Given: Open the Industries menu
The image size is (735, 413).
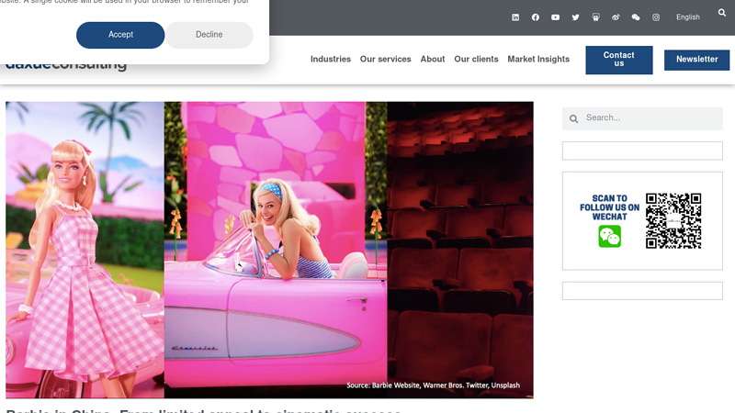Looking at the screenshot, I should (331, 60).
